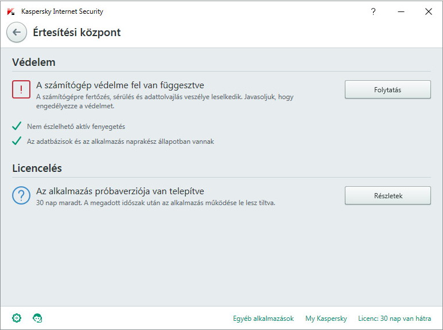Click the Kaspersky logo in title bar

coord(11,11)
